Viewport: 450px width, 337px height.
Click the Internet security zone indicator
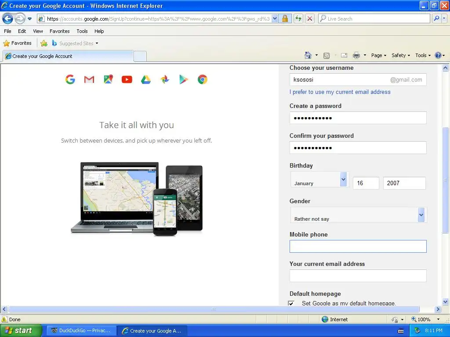coord(334,319)
